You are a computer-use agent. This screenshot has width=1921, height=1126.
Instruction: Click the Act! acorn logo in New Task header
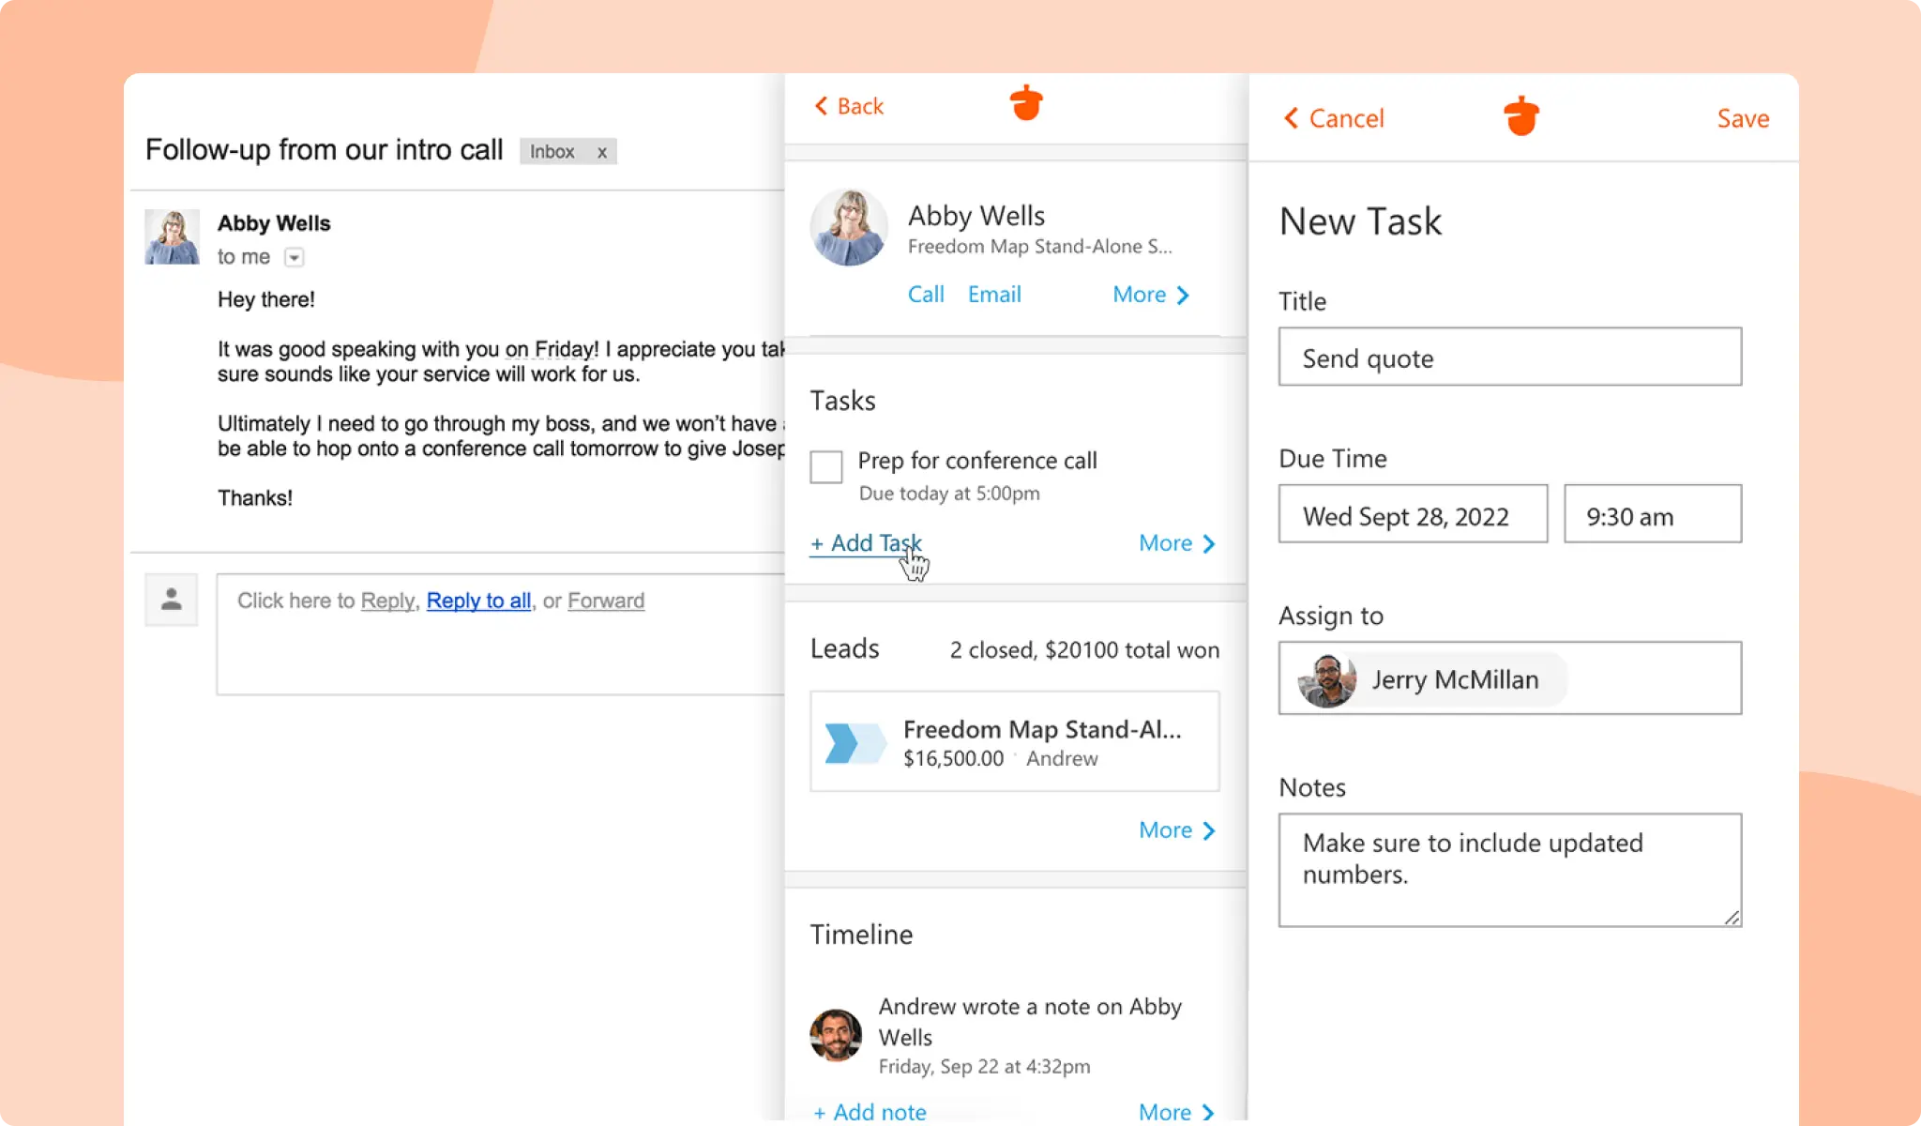[1522, 114]
